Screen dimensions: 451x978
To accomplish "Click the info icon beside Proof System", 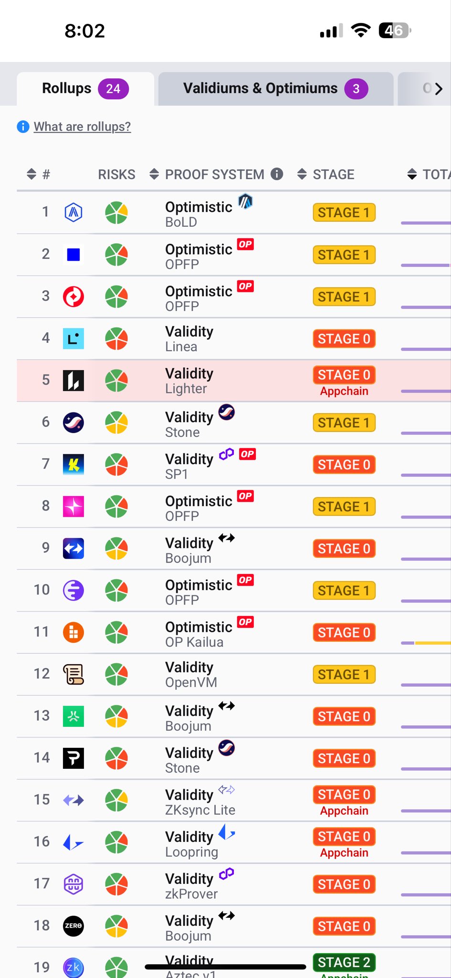I will pyautogui.click(x=277, y=174).
